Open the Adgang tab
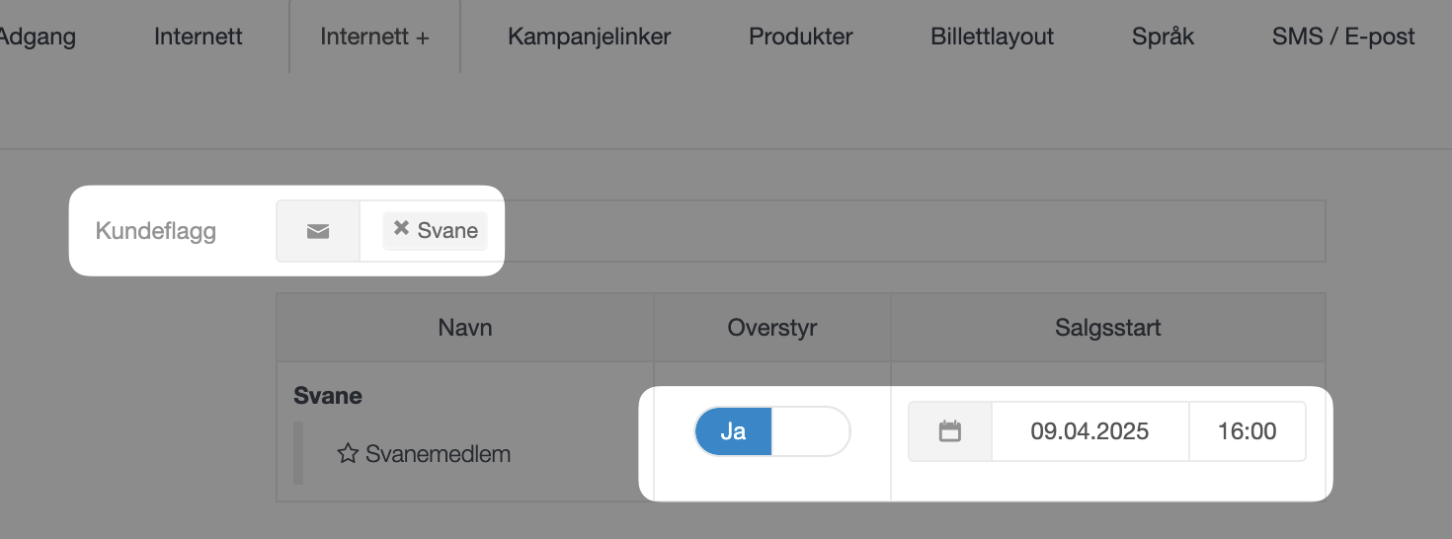This screenshot has height=539, width=1452. point(38,37)
